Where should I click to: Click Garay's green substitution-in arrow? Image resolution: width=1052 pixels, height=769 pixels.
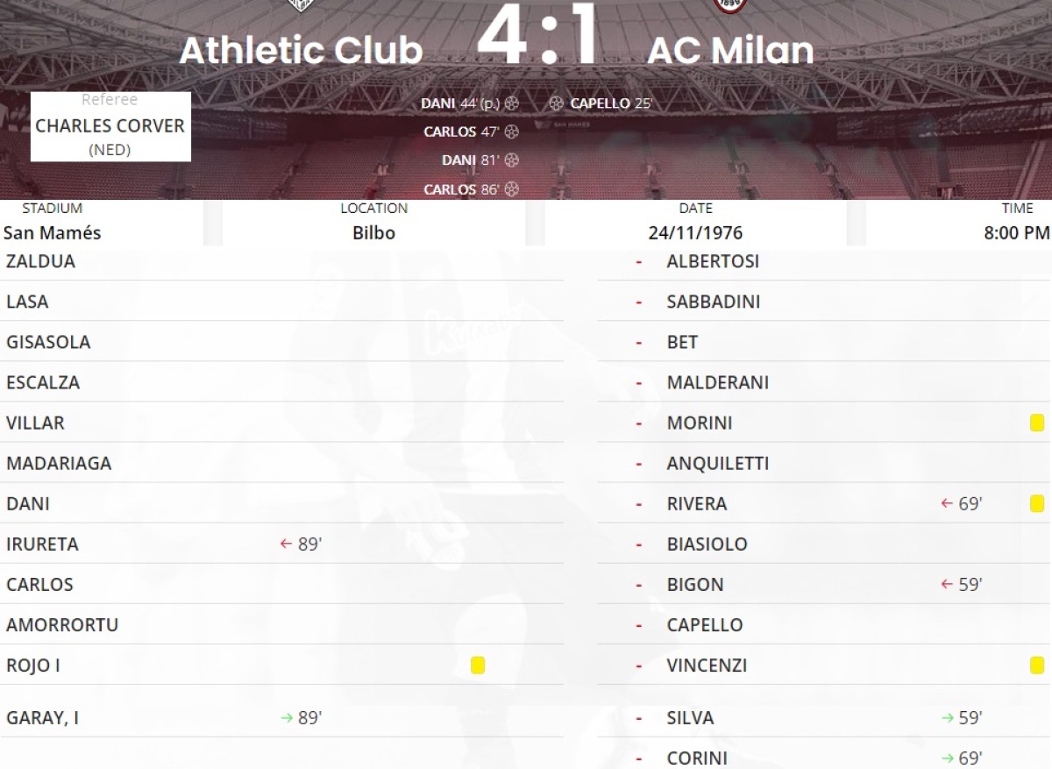coord(286,718)
